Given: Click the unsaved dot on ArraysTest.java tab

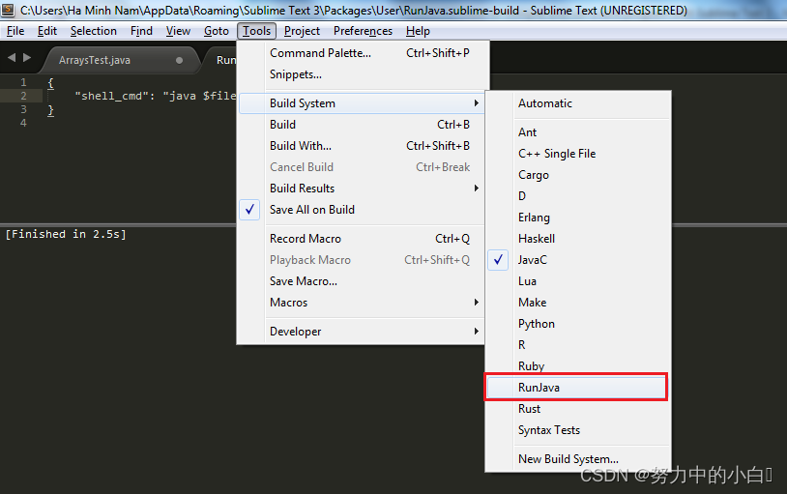Looking at the screenshot, I should [179, 60].
